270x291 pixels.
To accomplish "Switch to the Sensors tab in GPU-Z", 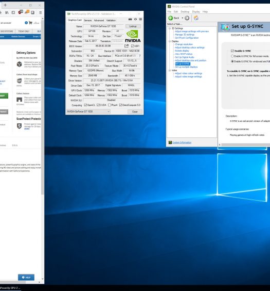I will click(x=88, y=20).
